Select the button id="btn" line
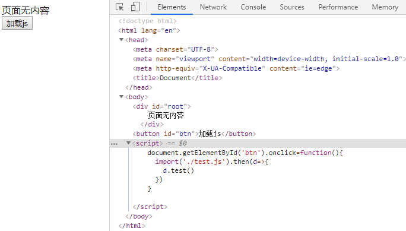Viewport: 406px width, 231px height. tap(194, 134)
